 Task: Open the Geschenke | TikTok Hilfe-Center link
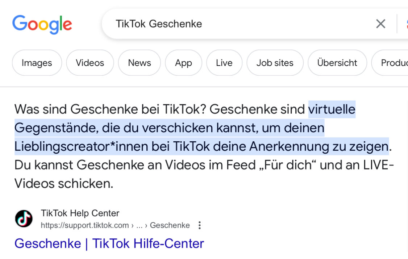[109, 243]
